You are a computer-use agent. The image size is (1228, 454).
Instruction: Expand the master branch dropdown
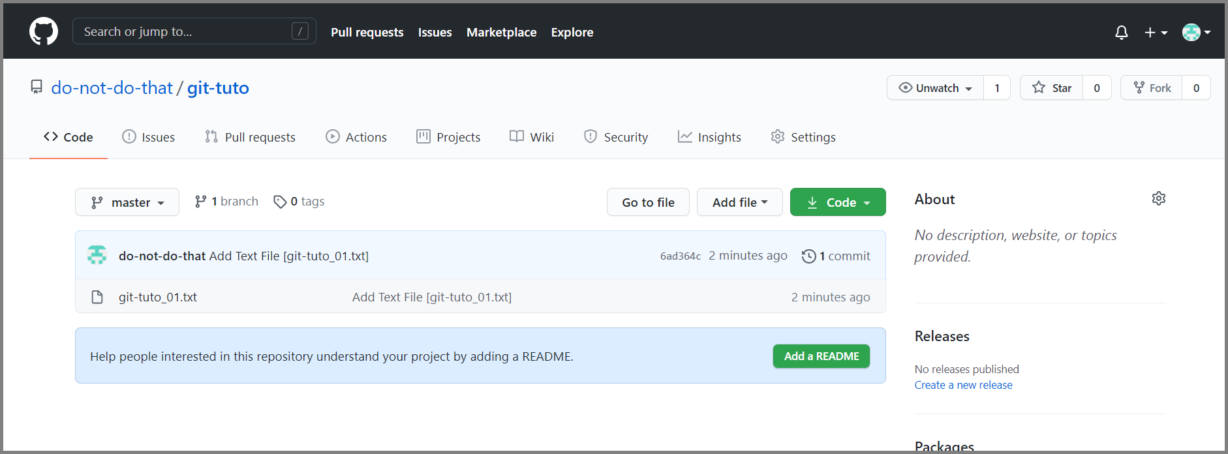coord(127,202)
